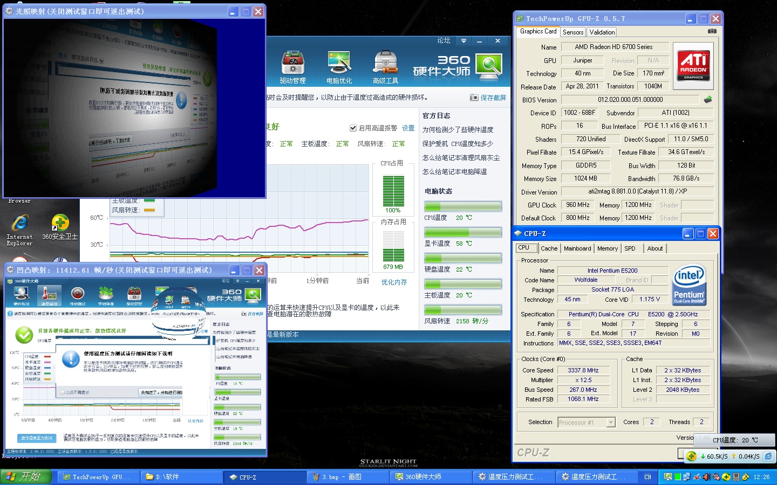Open the 360 title bar menu arrow

point(464,41)
